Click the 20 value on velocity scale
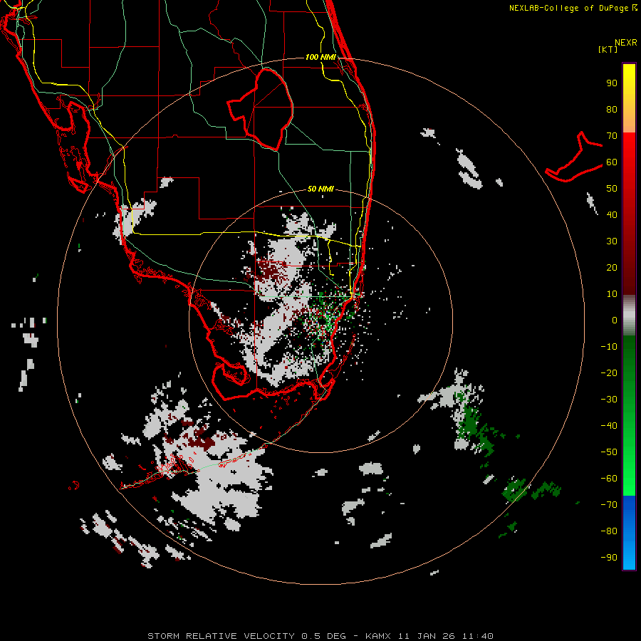This screenshot has height=641, width=641. click(x=612, y=268)
